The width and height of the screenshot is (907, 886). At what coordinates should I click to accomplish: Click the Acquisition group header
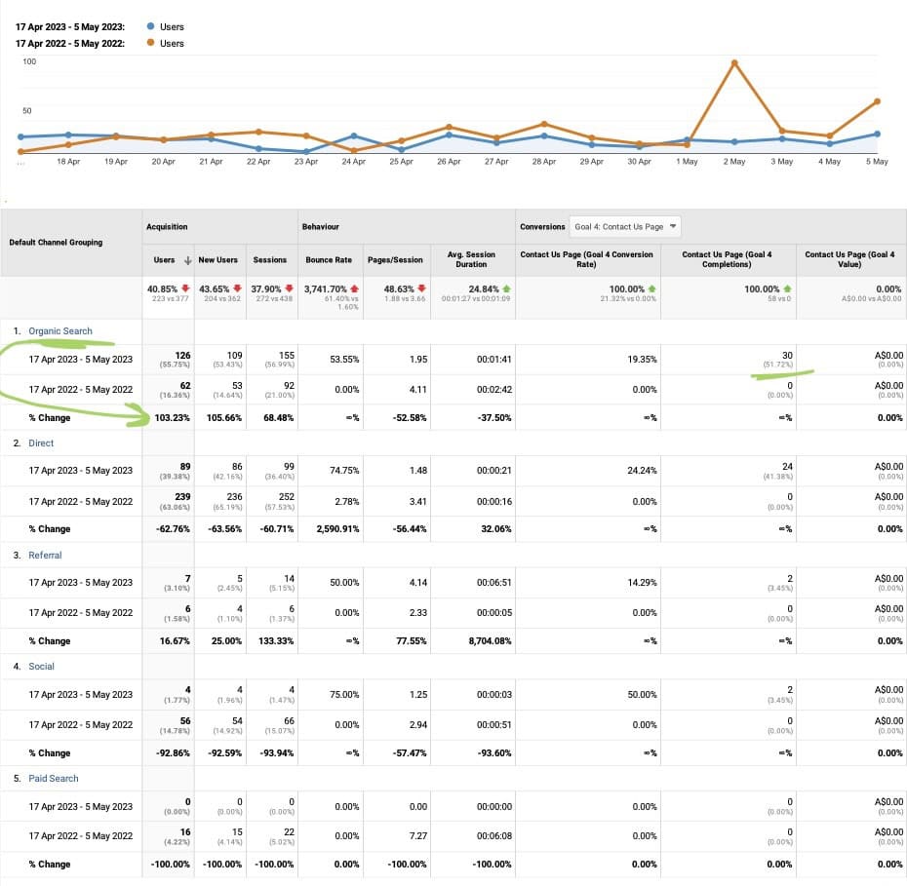[x=167, y=226]
